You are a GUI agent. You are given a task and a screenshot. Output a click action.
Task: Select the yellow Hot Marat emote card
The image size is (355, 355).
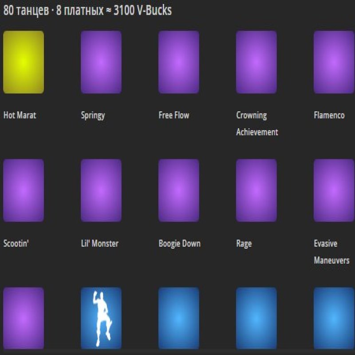click(x=24, y=62)
